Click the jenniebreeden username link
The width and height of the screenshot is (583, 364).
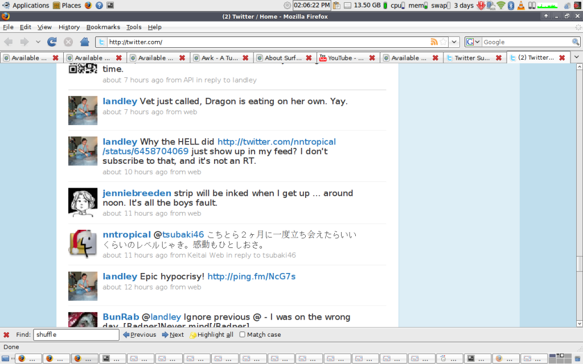coord(137,193)
